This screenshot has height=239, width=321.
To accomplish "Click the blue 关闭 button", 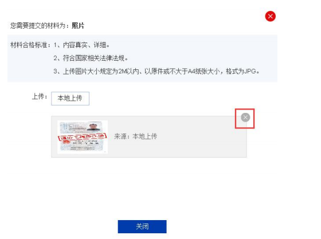I will 142,226.
